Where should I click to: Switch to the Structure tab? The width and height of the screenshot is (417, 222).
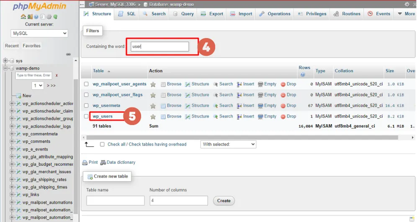pyautogui.click(x=97, y=14)
